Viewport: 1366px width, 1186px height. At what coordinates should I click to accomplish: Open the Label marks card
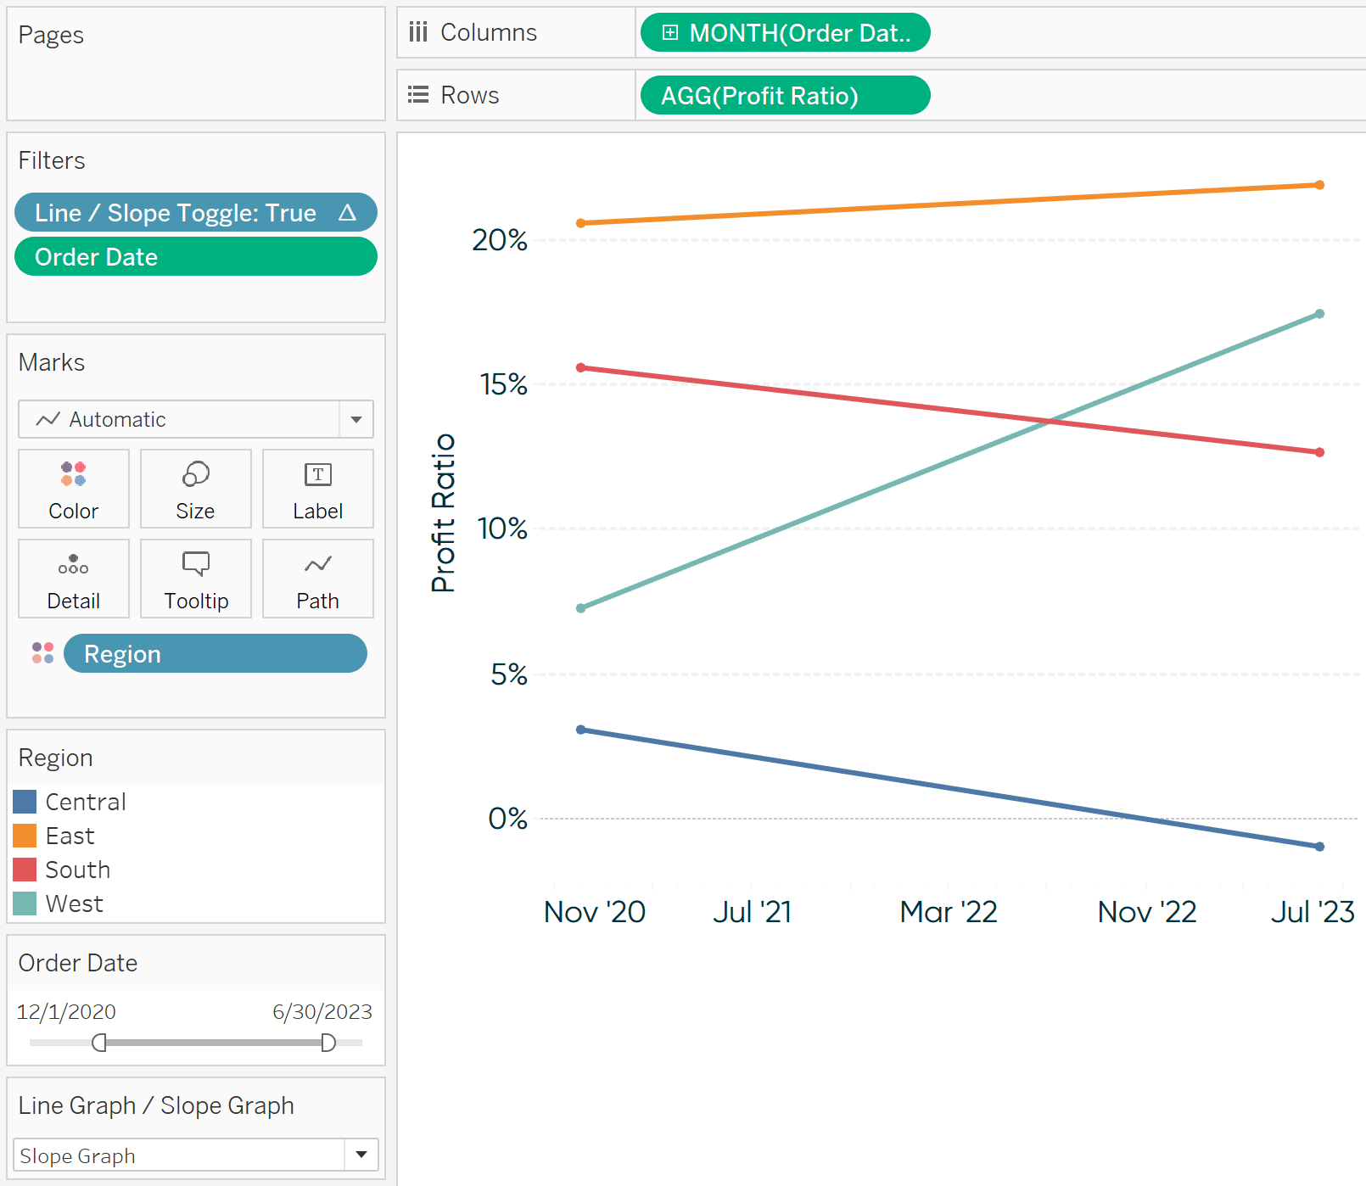318,489
